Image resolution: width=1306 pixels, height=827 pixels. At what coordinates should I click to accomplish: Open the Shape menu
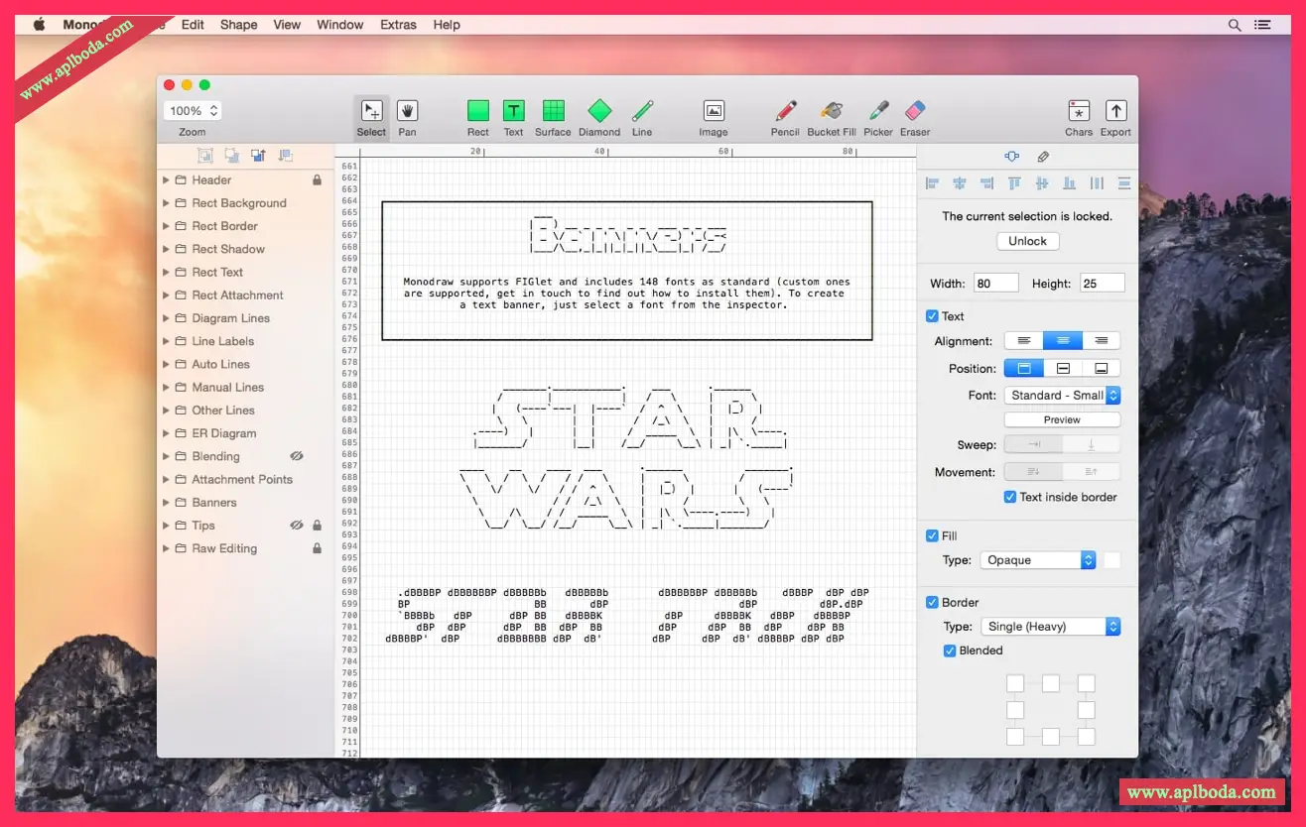(x=238, y=25)
